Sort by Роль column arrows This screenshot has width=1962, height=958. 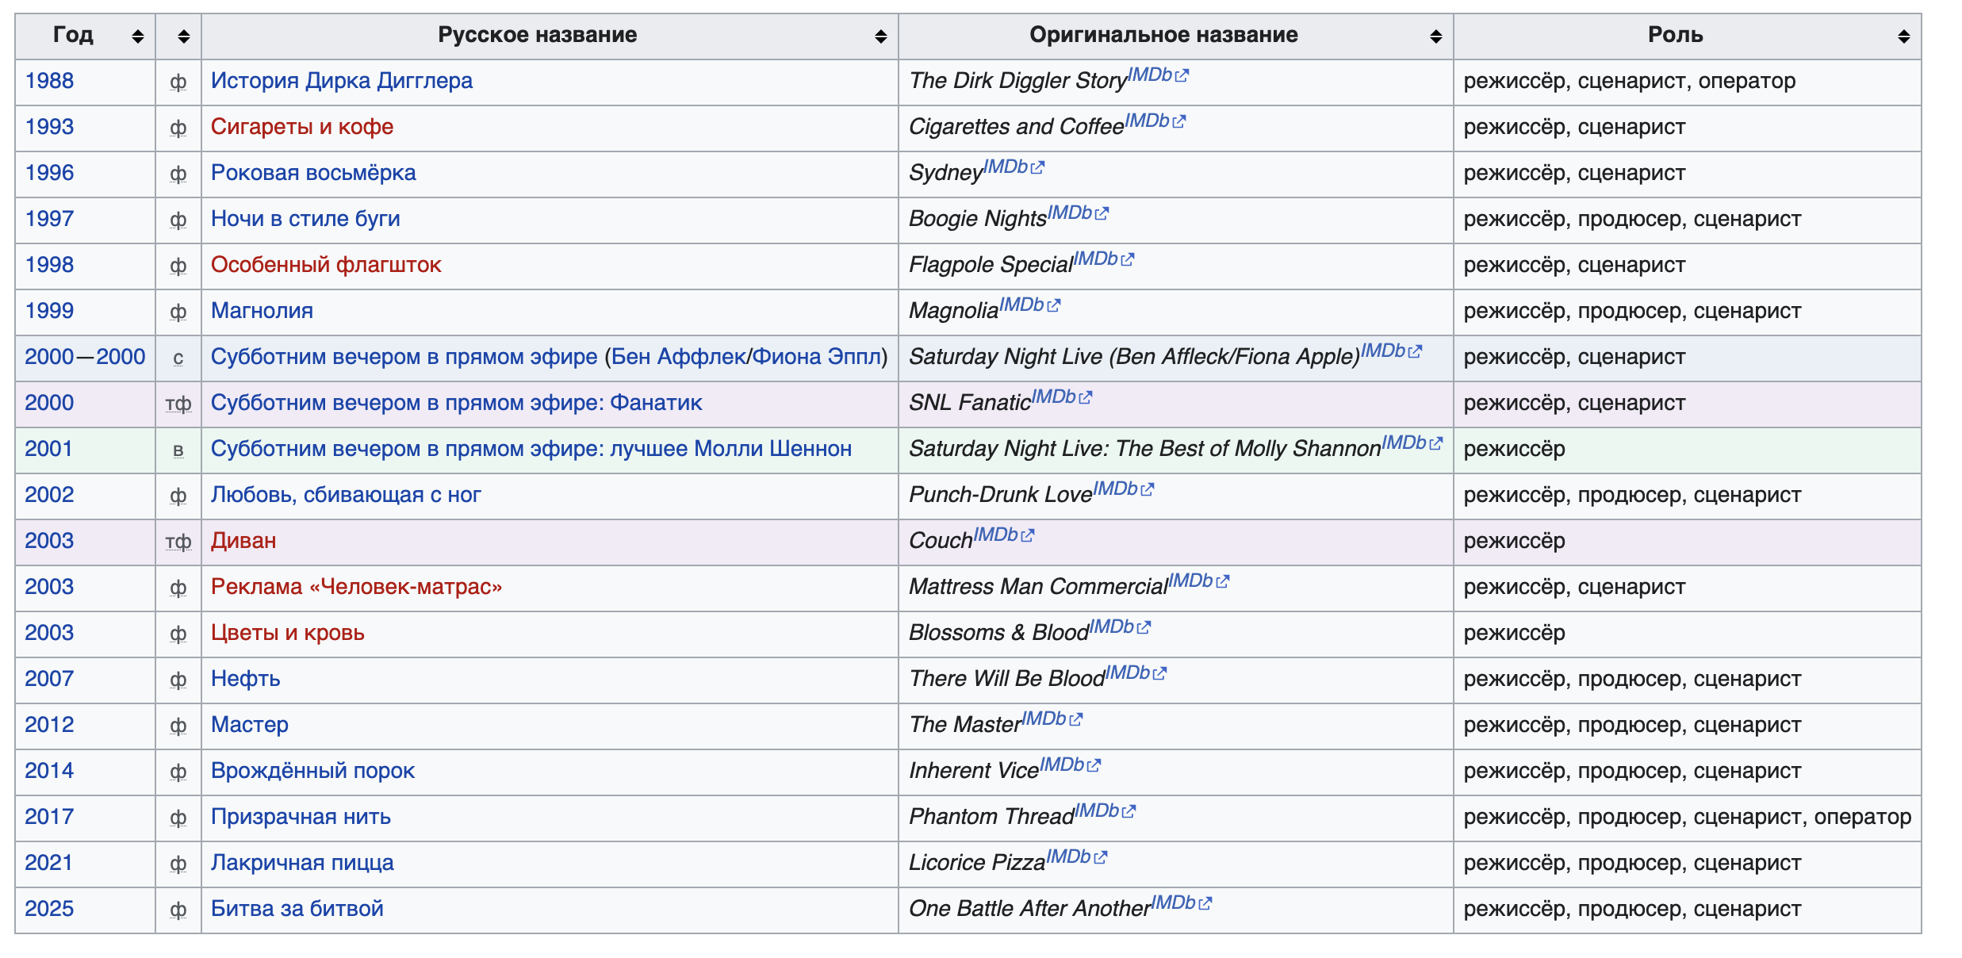1903,36
